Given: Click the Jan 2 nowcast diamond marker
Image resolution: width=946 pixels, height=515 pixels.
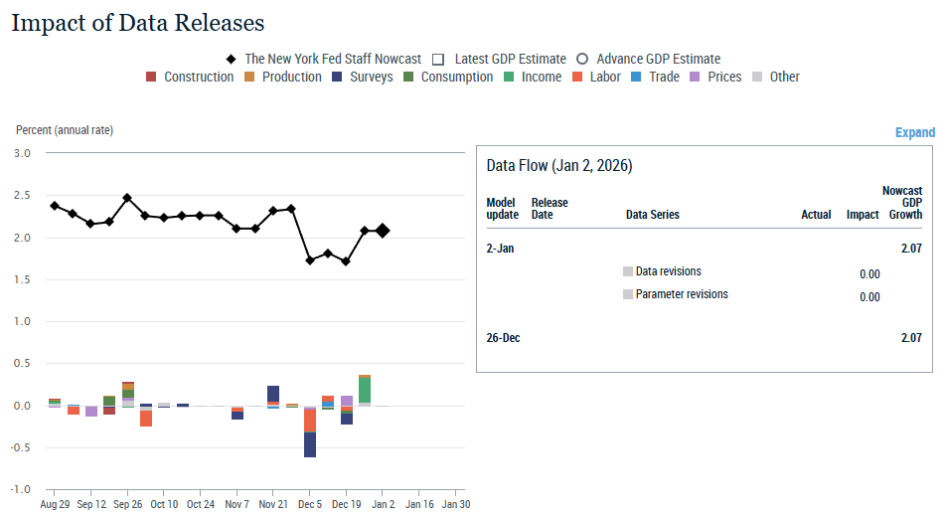Looking at the screenshot, I should coord(383,231).
